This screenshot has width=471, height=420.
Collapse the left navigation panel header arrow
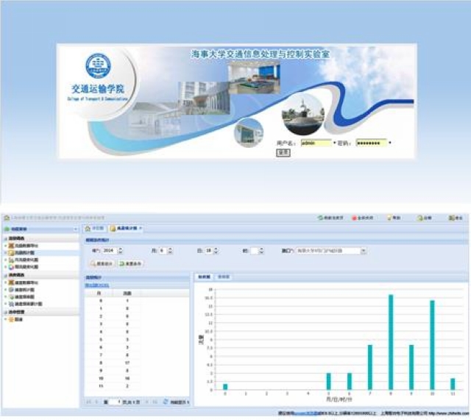[76, 229]
